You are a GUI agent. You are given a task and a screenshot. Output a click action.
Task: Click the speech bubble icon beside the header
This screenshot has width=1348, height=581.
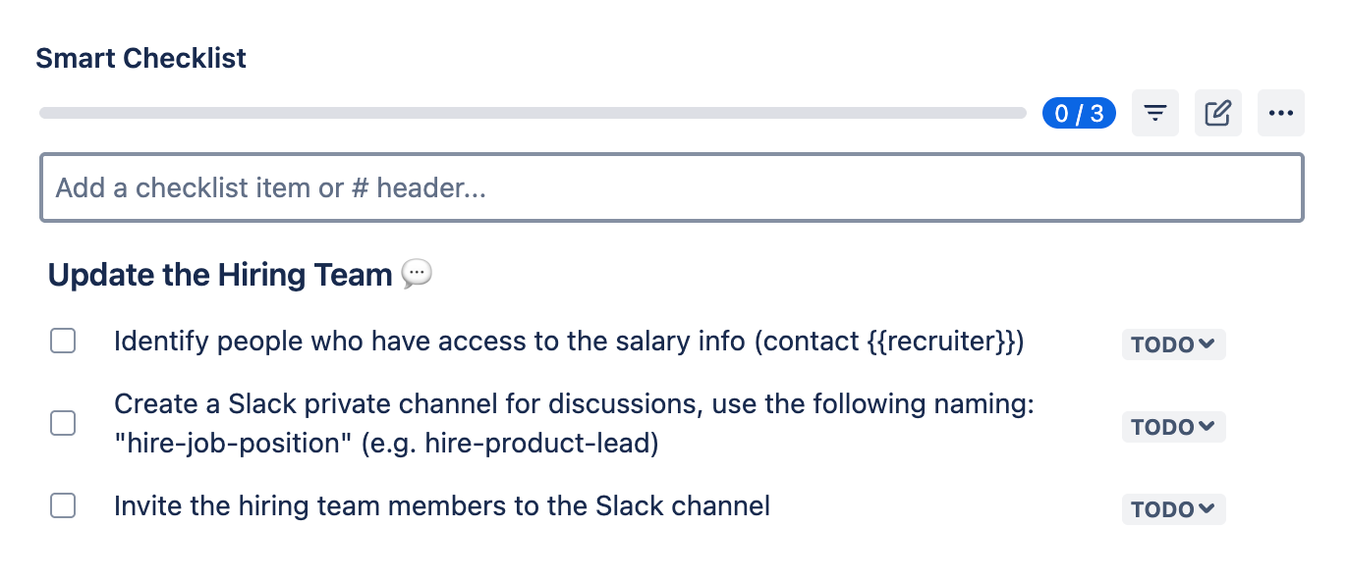[417, 274]
